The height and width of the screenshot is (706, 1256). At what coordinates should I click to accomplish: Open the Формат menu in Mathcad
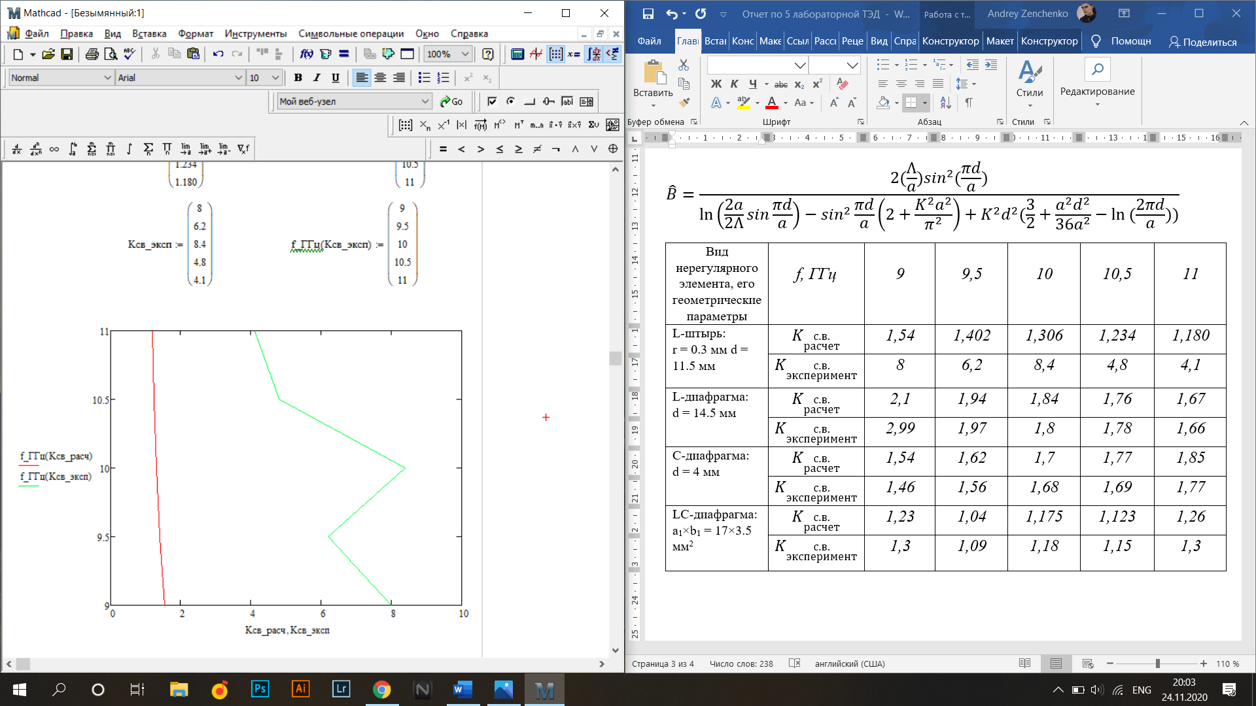coord(196,33)
